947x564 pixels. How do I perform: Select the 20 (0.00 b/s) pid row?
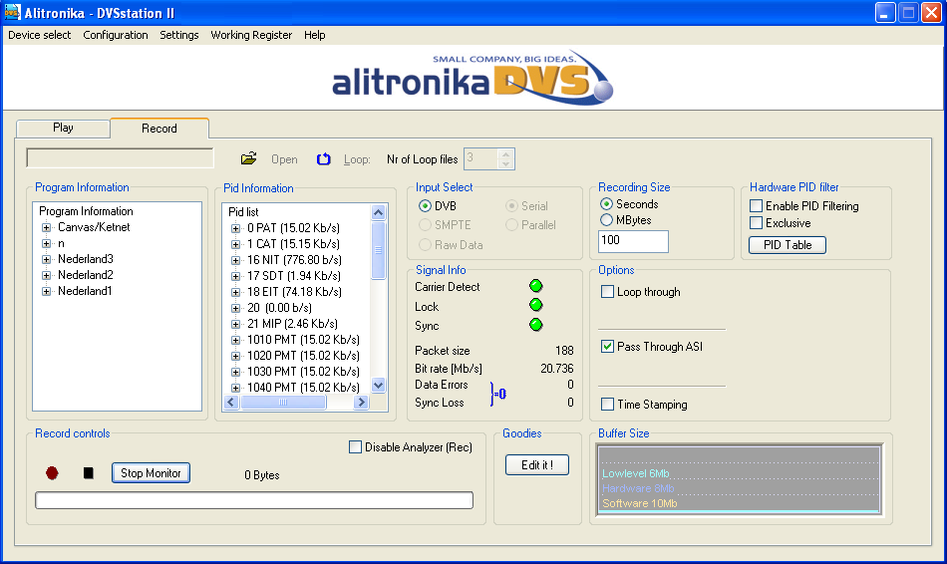(x=279, y=308)
